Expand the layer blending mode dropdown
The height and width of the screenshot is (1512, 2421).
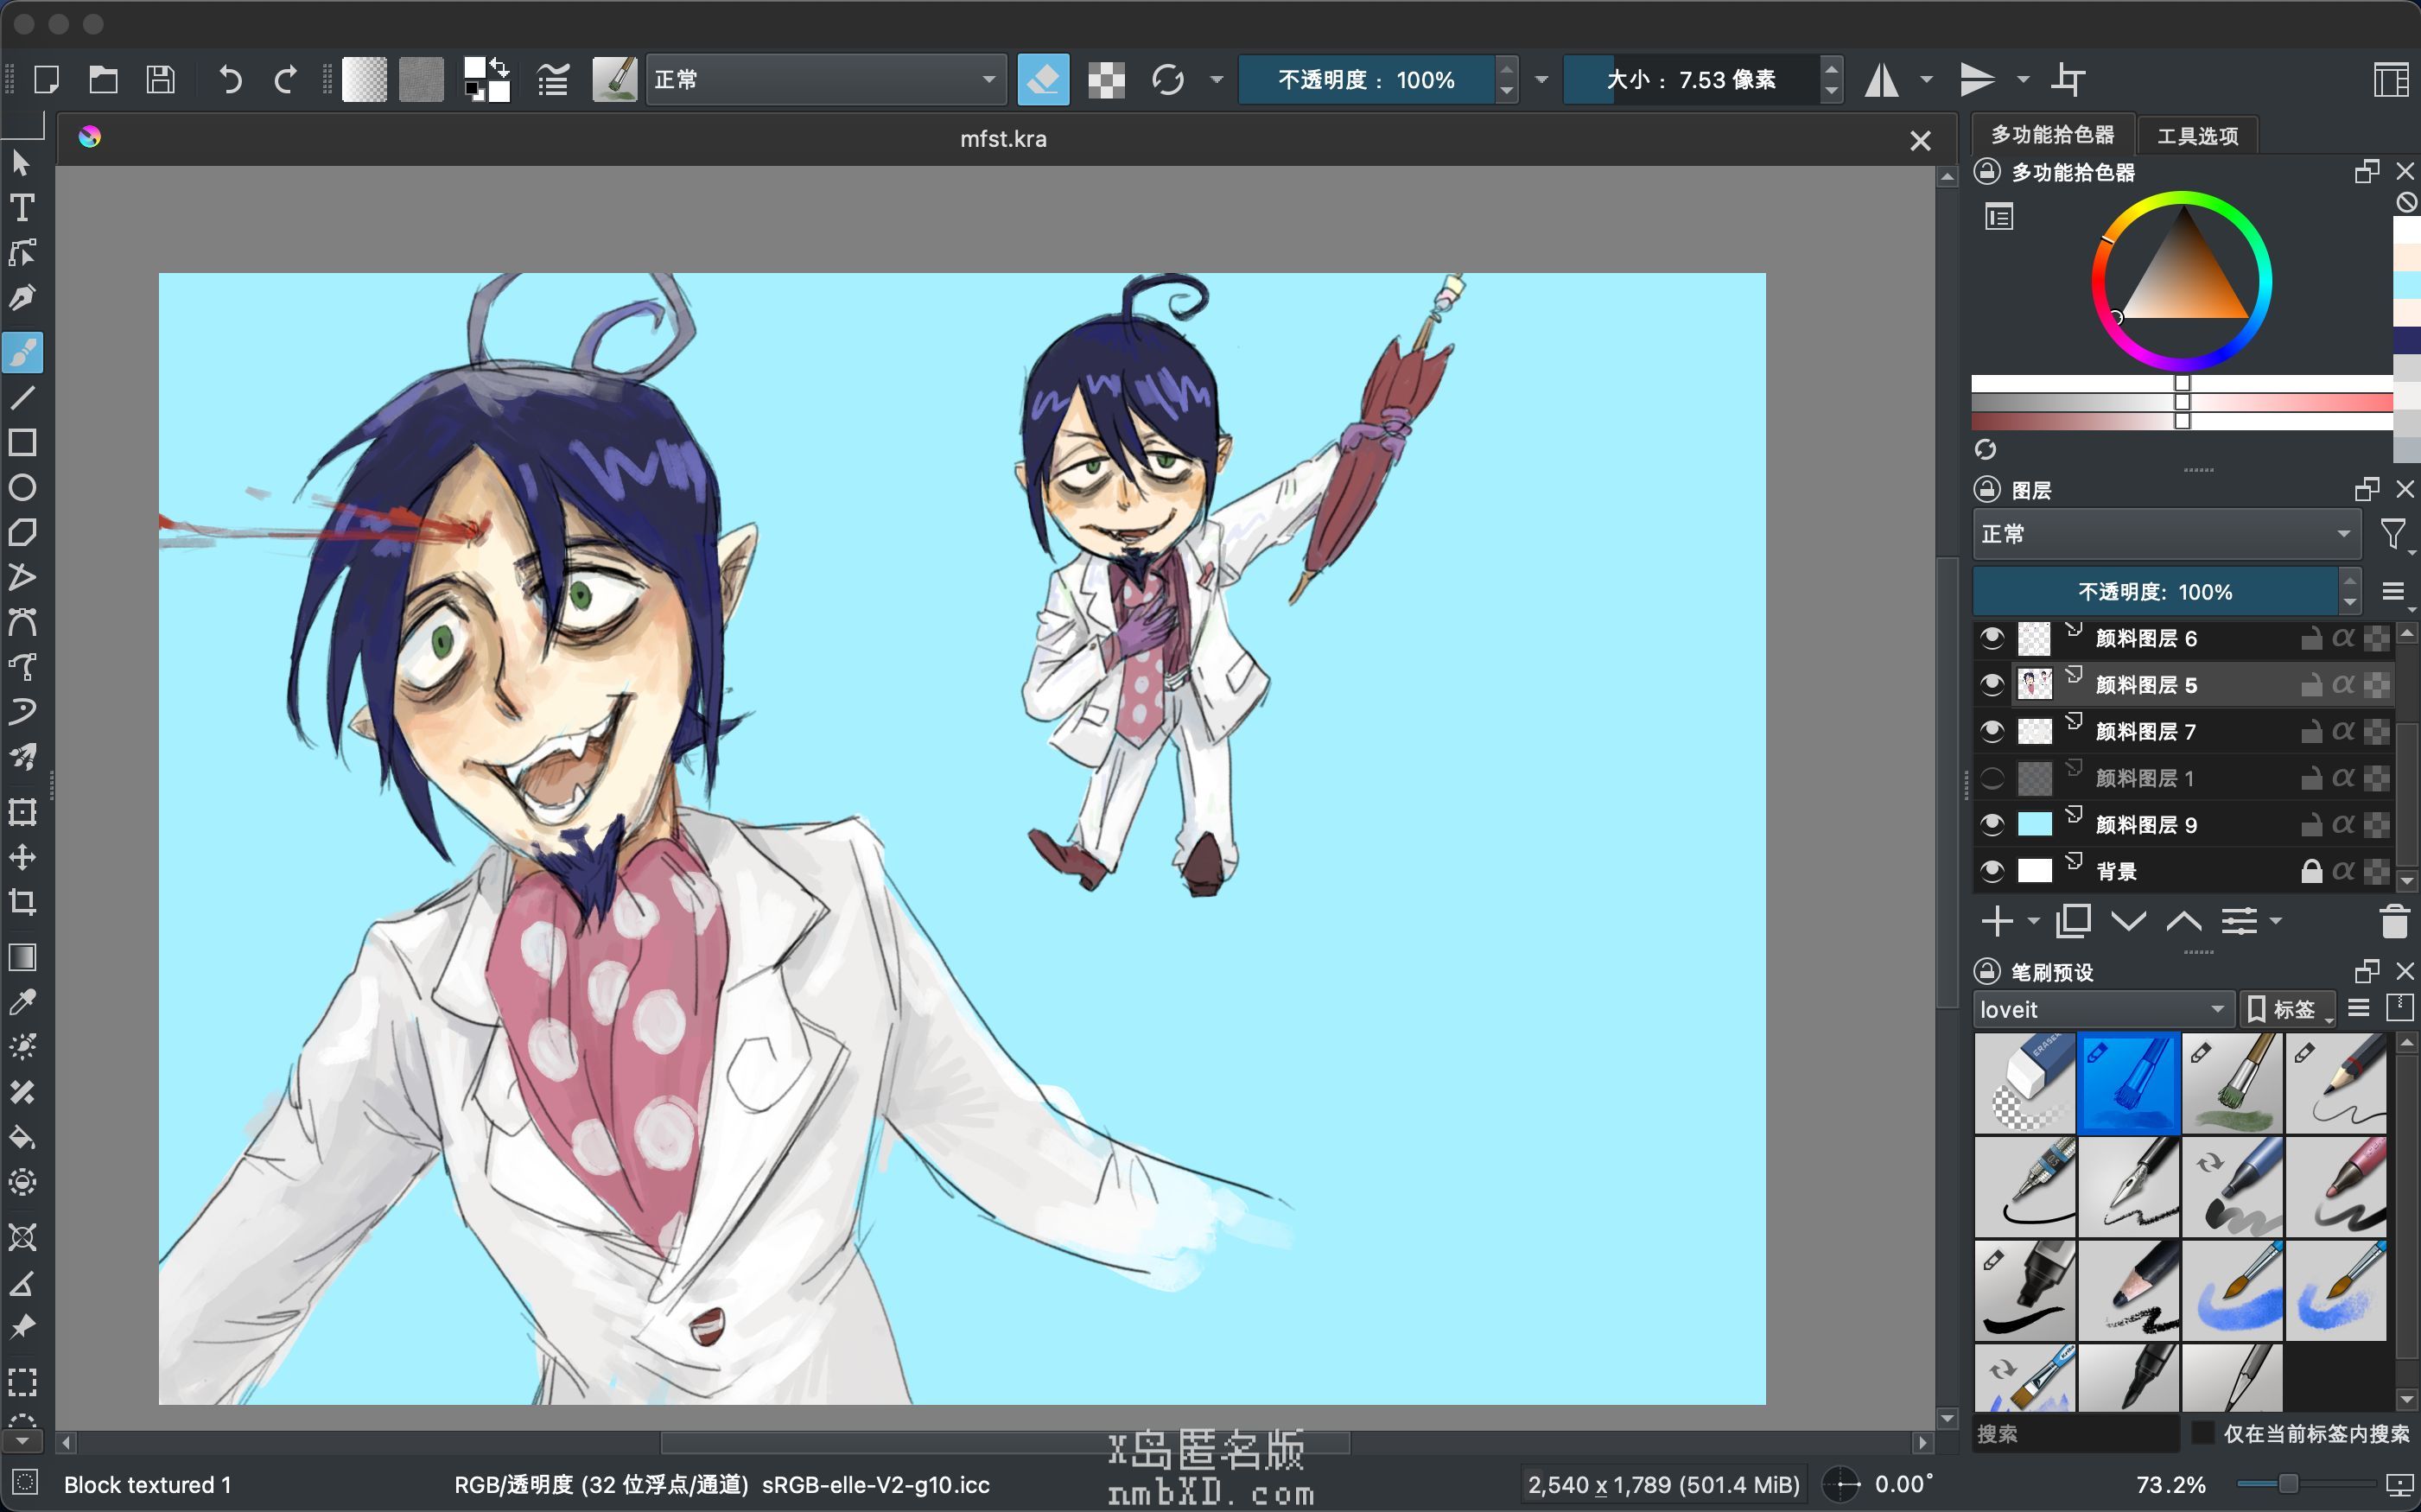(x=2165, y=534)
